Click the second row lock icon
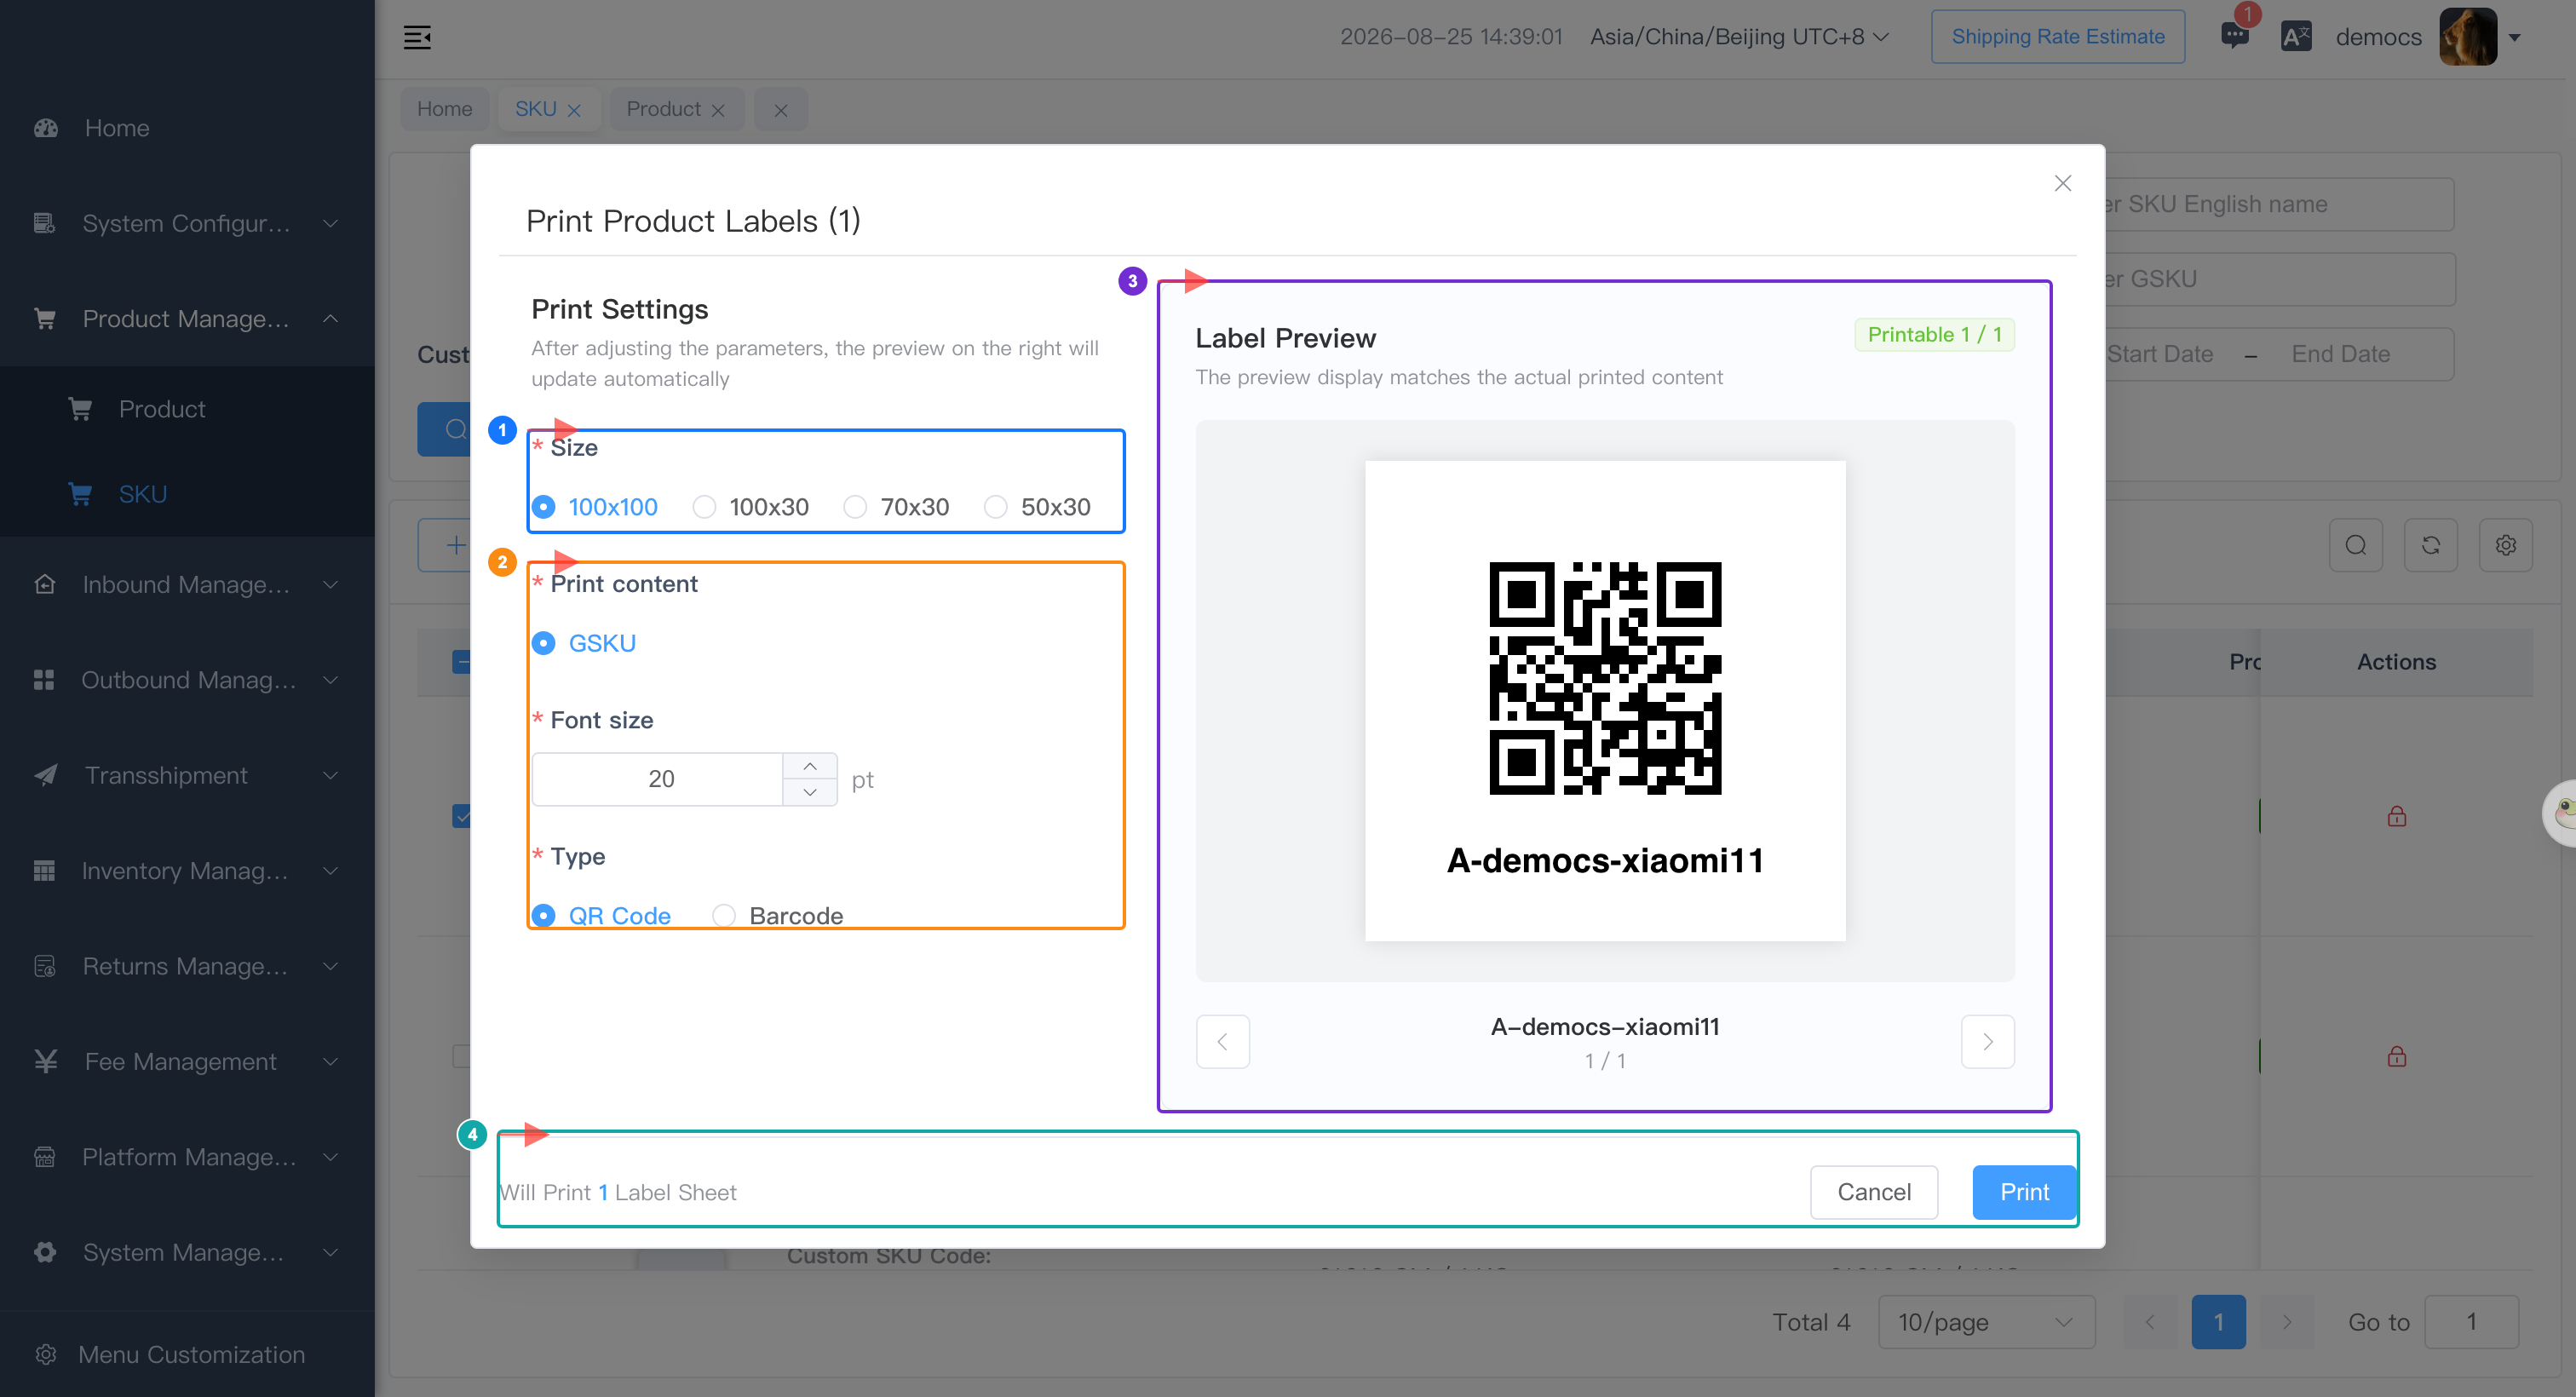Viewport: 2576px width, 1397px height. coord(2397,1056)
